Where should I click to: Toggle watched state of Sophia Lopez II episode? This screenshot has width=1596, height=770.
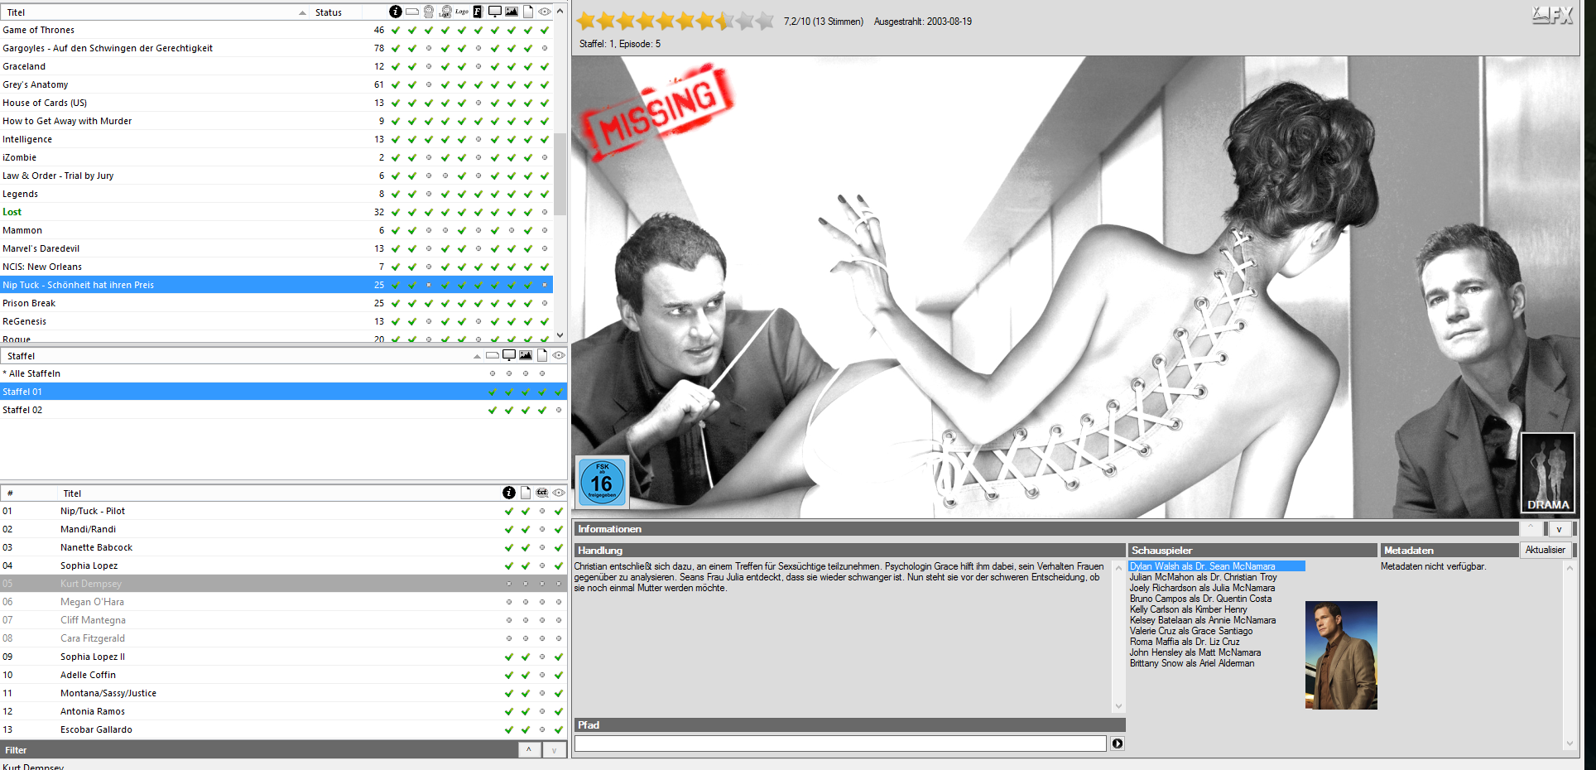point(559,657)
